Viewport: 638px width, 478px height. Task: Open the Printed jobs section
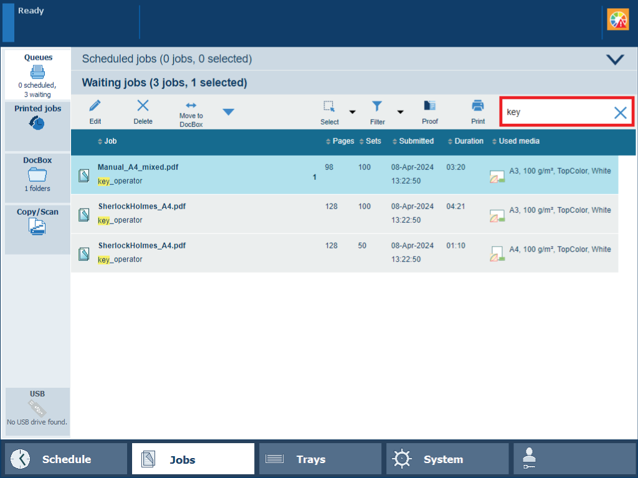click(37, 118)
